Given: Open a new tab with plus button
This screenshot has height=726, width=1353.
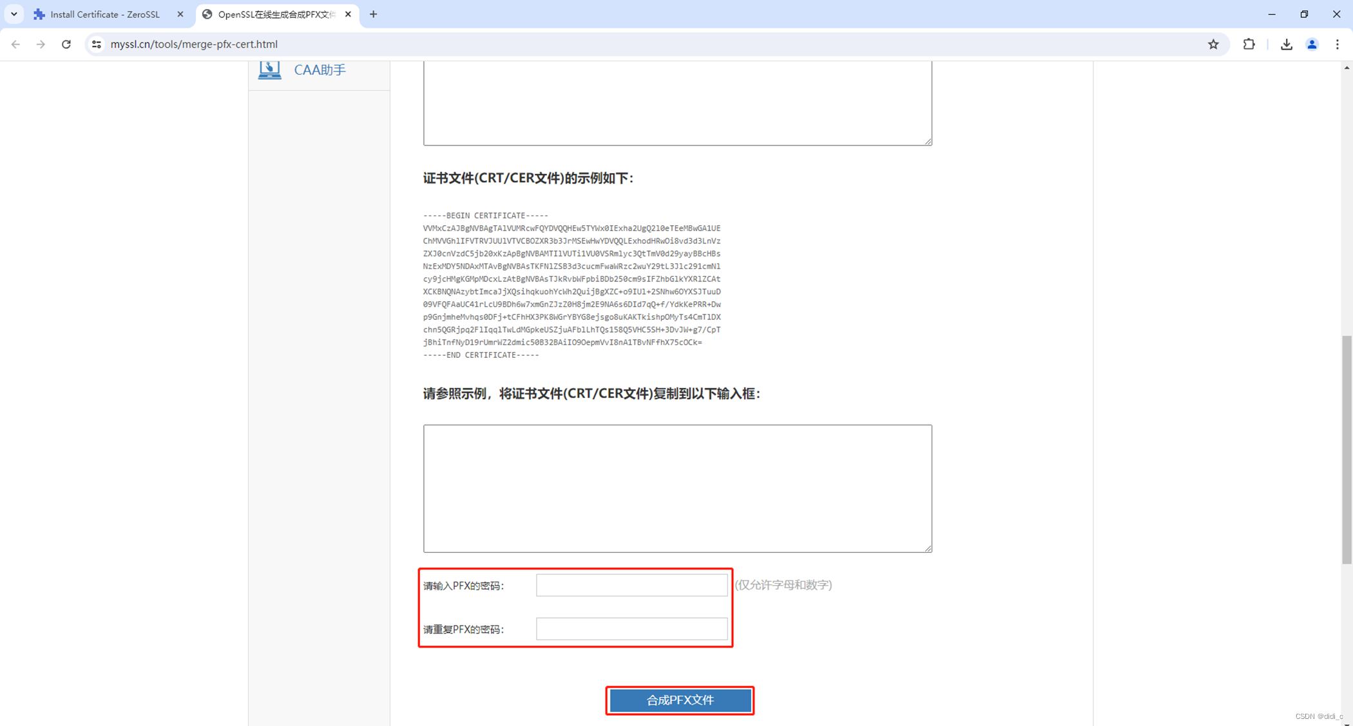Looking at the screenshot, I should [x=373, y=14].
